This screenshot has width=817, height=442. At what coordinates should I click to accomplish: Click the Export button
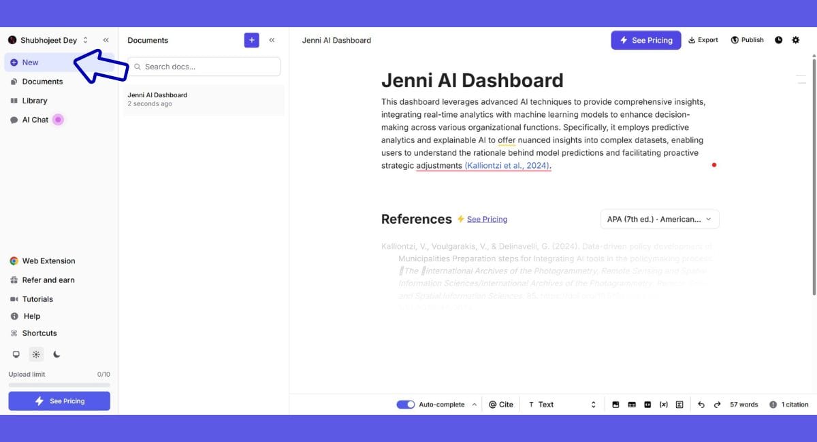pos(703,40)
